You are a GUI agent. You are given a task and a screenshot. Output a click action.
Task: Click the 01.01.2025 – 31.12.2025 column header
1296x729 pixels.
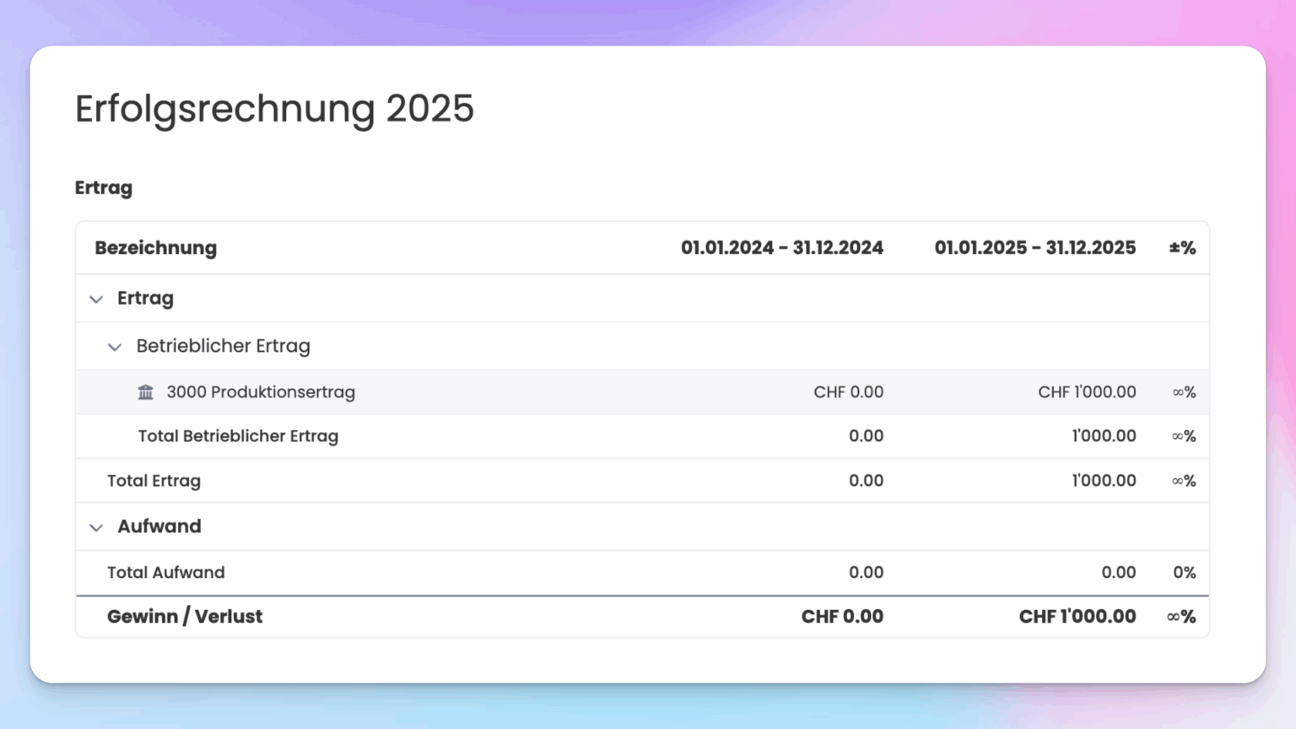[1035, 247]
